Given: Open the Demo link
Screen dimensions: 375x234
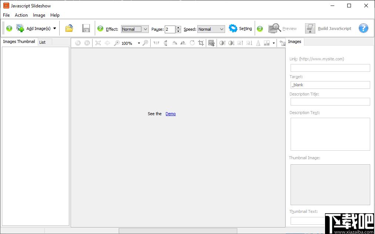Looking at the screenshot, I should pos(171,114).
